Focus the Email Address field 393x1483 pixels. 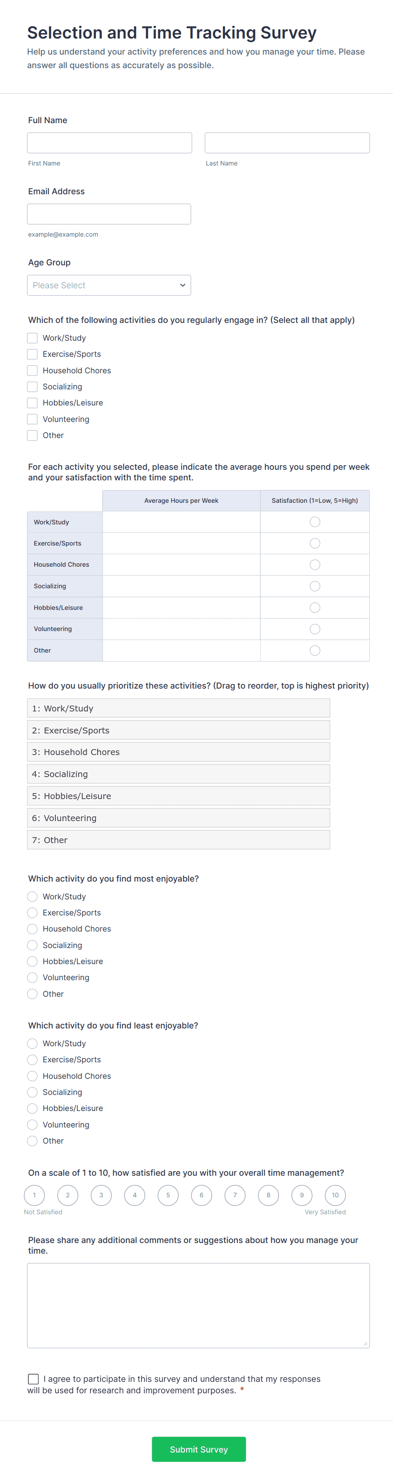tap(109, 214)
